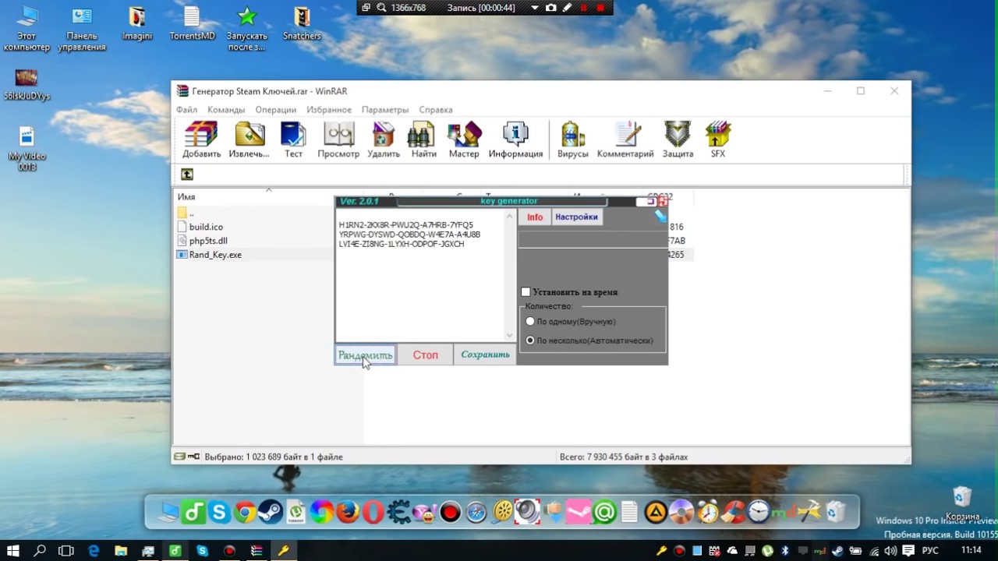Click the generated key starting YRPWG

(x=409, y=235)
